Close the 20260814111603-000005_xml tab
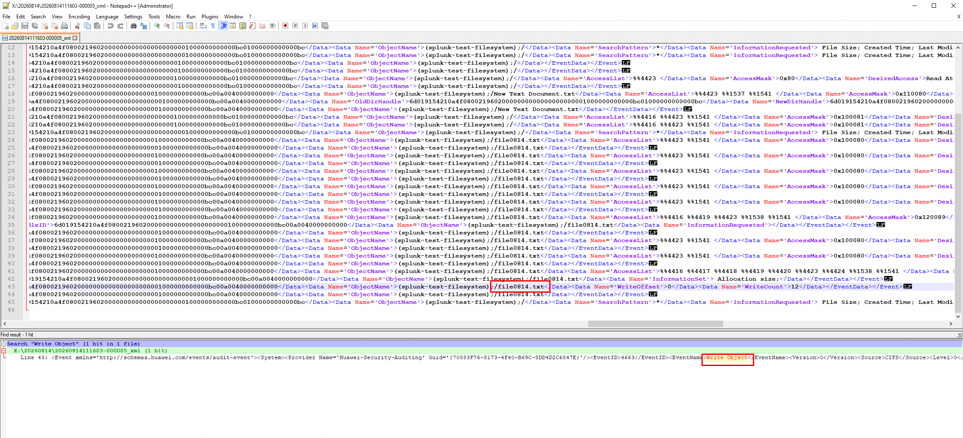 tap(75, 38)
